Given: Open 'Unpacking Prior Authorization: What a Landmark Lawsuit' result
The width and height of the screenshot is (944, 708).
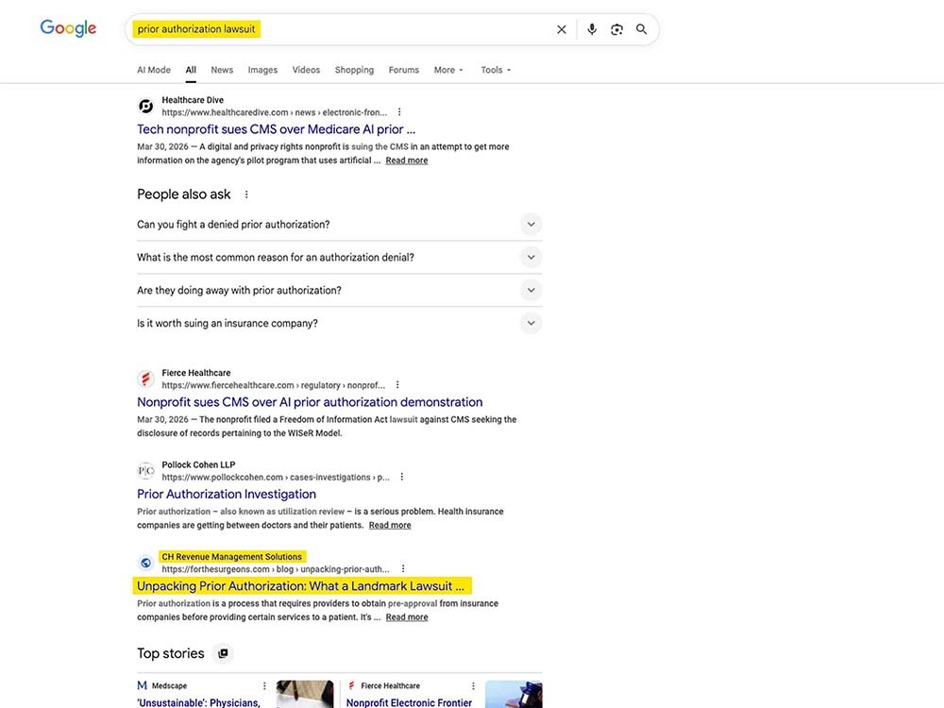Looking at the screenshot, I should (x=300, y=586).
